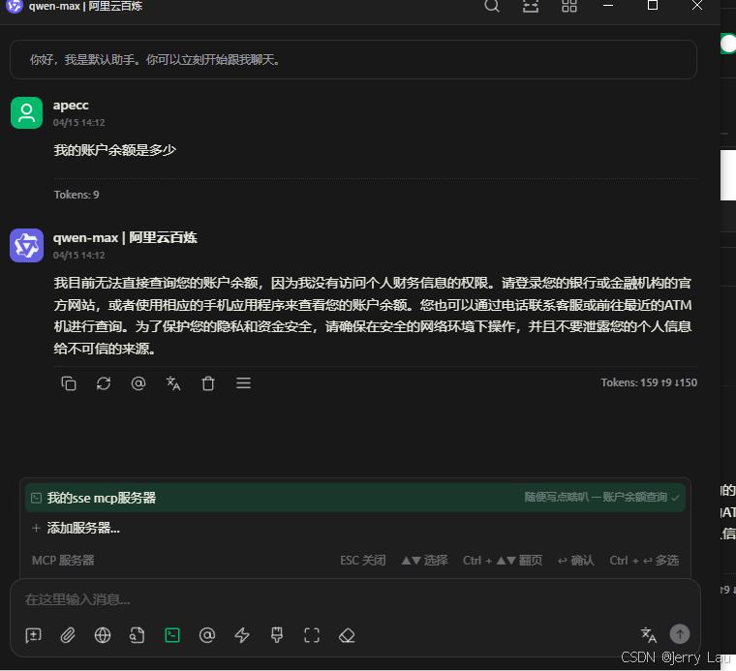Delete the qwen-max reply message
The image size is (736, 671).
coord(208,383)
